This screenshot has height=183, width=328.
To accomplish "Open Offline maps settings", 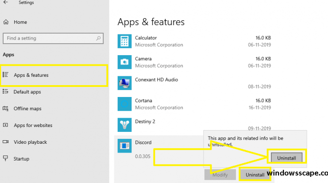I will [27, 108].
